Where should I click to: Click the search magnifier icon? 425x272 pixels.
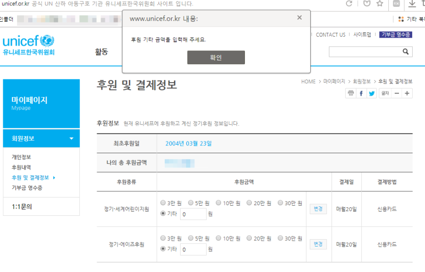[x=405, y=51]
